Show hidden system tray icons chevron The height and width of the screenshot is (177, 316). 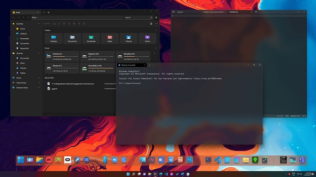tap(286, 174)
